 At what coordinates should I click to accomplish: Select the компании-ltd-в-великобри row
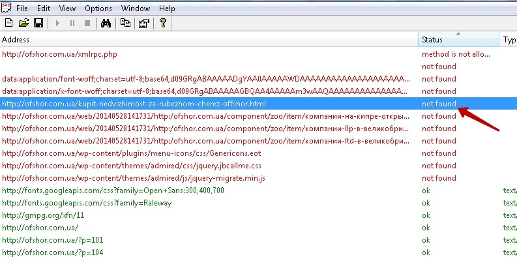coord(258,141)
